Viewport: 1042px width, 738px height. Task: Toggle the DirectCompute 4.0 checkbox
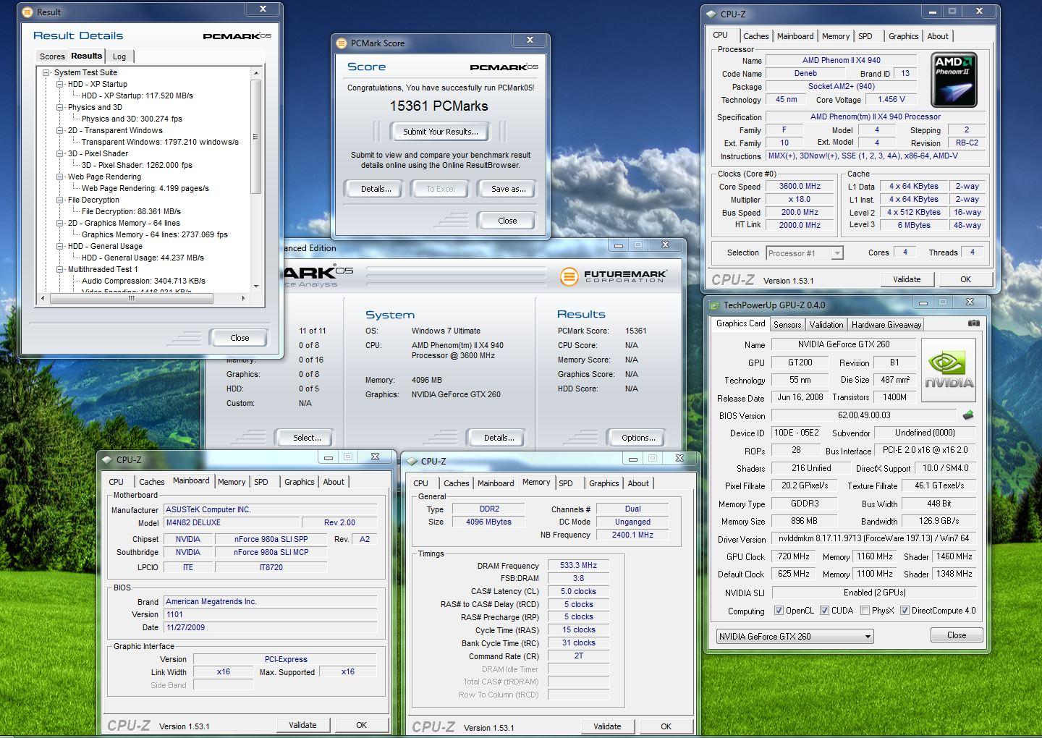coord(905,611)
